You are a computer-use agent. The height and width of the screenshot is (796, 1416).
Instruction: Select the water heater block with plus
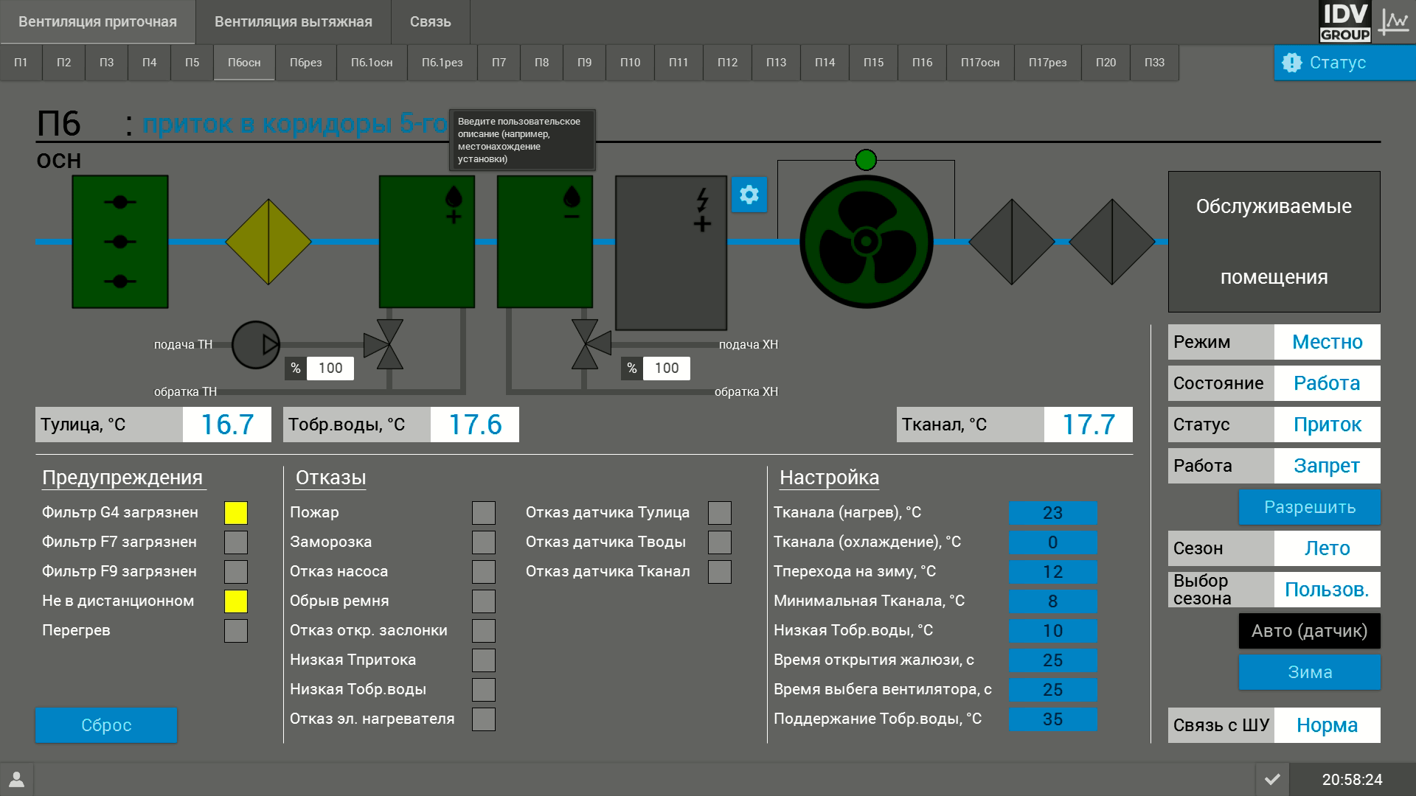pyautogui.click(x=427, y=242)
